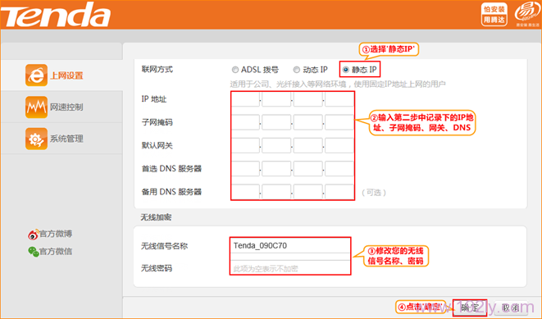Screen dimensions: 542x319
Task: Focus fourth octet of 备用 DNS 服务器
Action: (x=339, y=192)
